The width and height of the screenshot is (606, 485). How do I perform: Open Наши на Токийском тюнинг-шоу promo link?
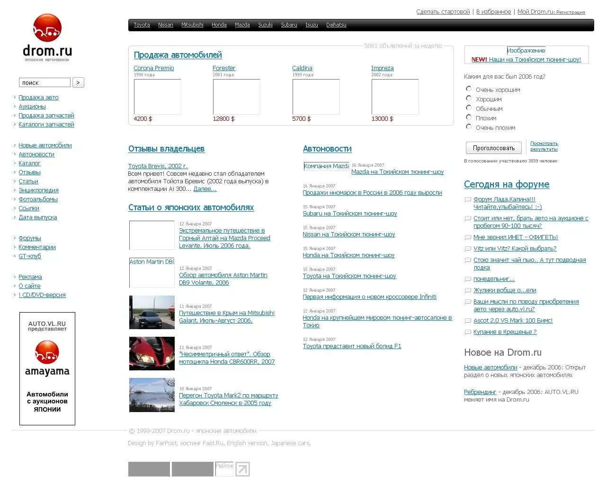coord(535,60)
